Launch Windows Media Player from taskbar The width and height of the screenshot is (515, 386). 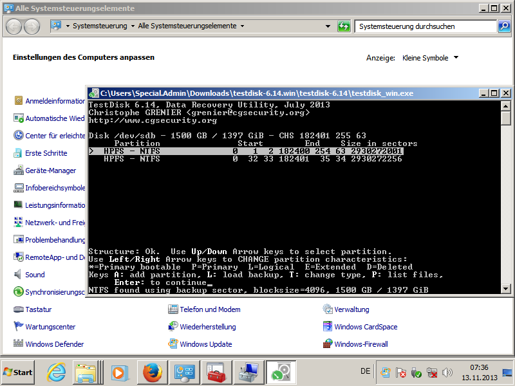[119, 372]
